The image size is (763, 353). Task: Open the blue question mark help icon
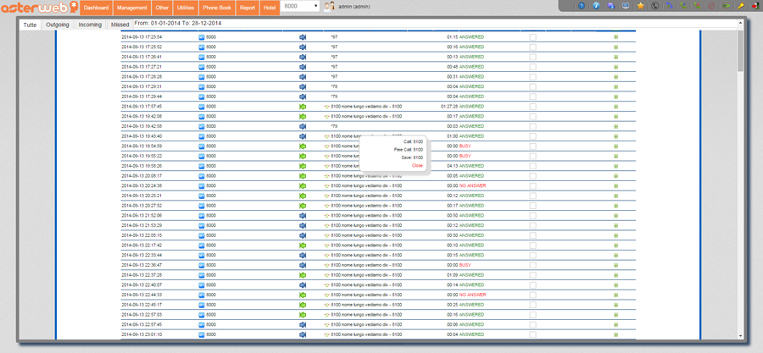[582, 6]
